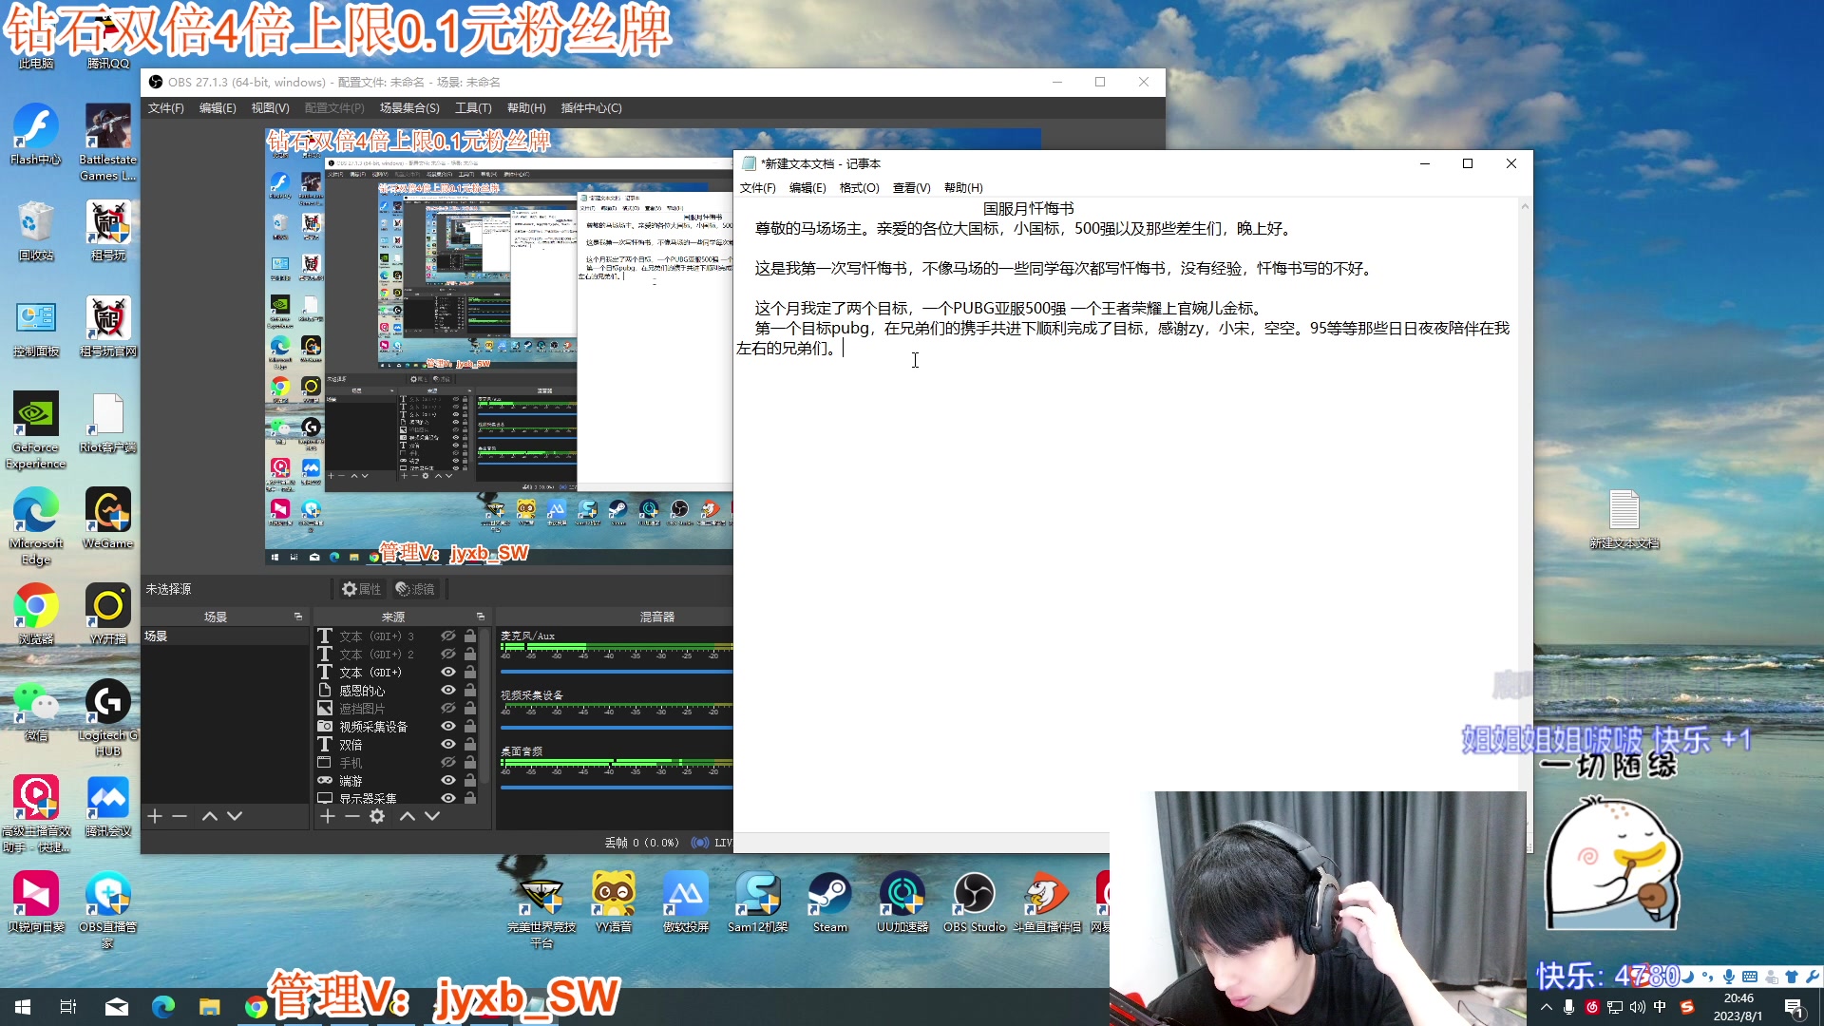Screen dimensions: 1824x1026
Task: Pop out the 场景 dock panel
Action: pyautogui.click(x=297, y=617)
